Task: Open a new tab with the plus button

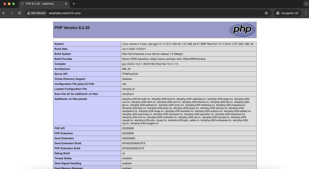Action: tap(74, 4)
